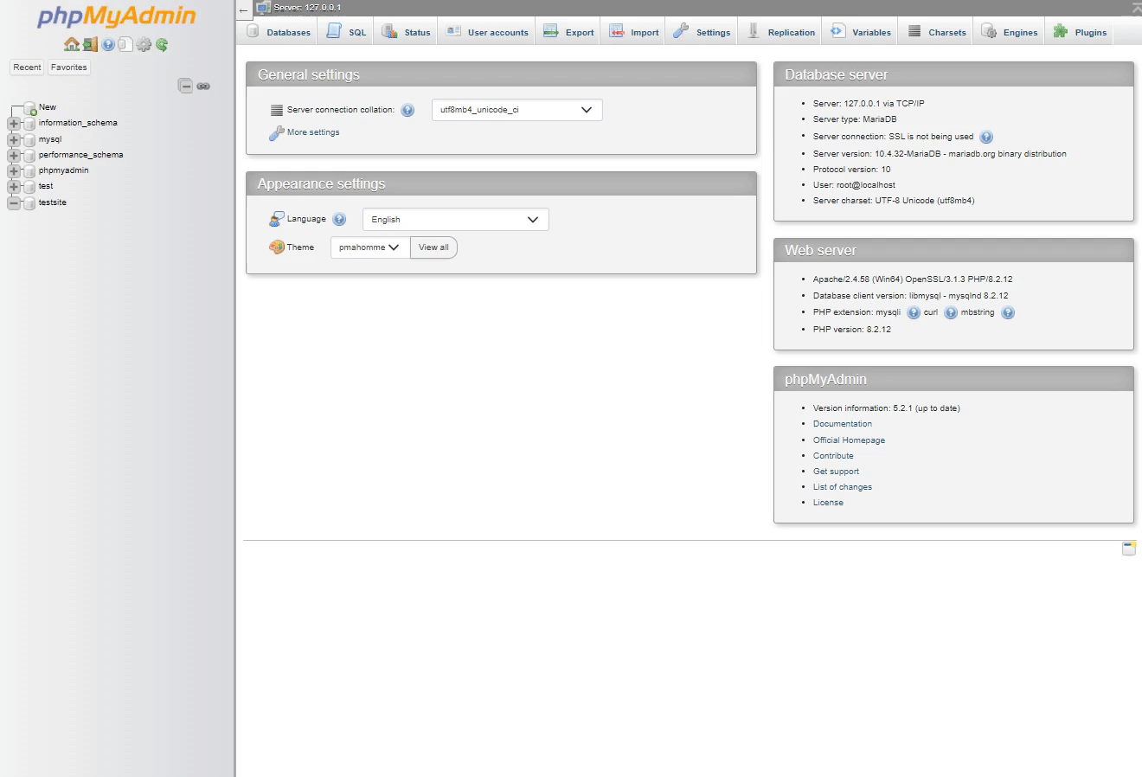Image resolution: width=1142 pixels, height=777 pixels.
Task: Expand the information_schema database node
Action: point(13,124)
